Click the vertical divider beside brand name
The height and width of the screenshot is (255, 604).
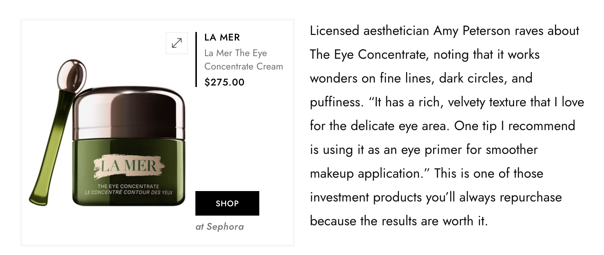196,59
